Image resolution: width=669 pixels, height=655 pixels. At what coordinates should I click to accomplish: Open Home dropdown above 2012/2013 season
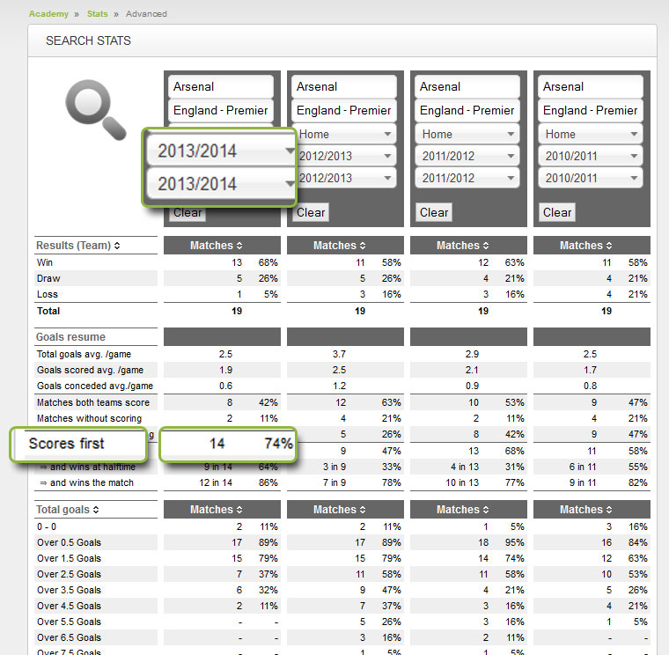[343, 134]
